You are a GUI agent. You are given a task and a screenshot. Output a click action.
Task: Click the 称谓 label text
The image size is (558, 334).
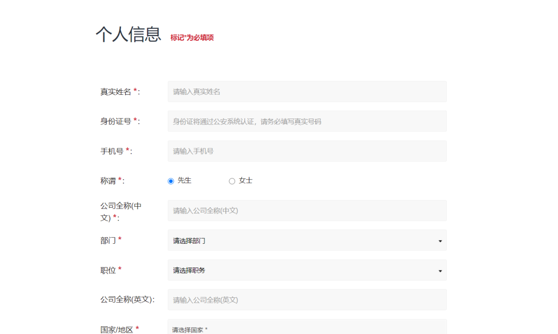(109, 181)
